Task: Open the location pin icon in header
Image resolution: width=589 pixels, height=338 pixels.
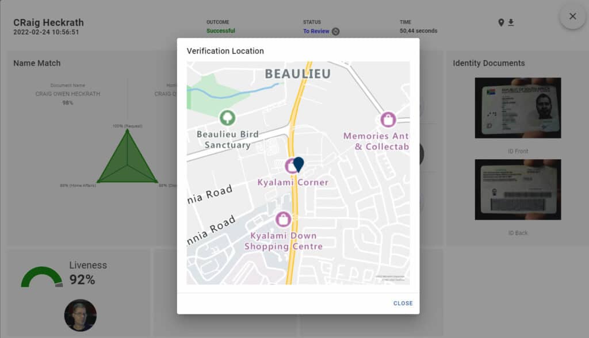Action: pos(501,22)
